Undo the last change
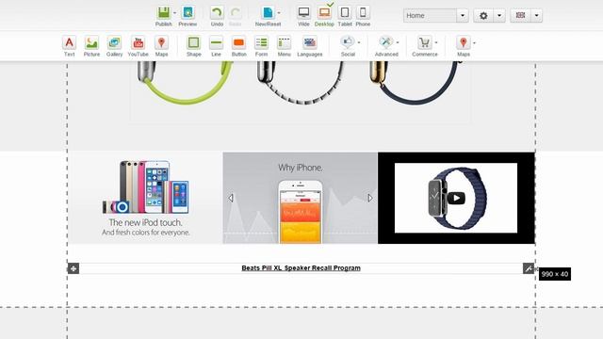 [x=217, y=12]
